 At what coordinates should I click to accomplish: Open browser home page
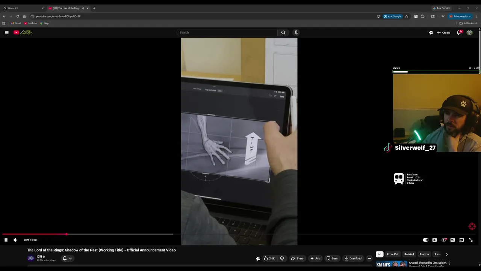click(24, 16)
